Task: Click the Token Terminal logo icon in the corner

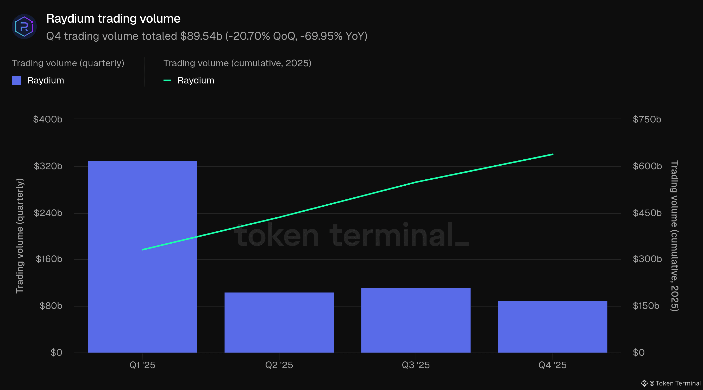Action: (644, 383)
